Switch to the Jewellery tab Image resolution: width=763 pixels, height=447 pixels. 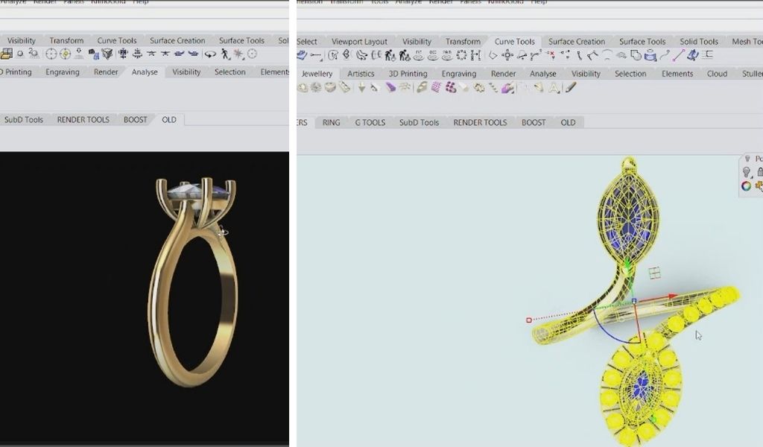click(x=317, y=74)
